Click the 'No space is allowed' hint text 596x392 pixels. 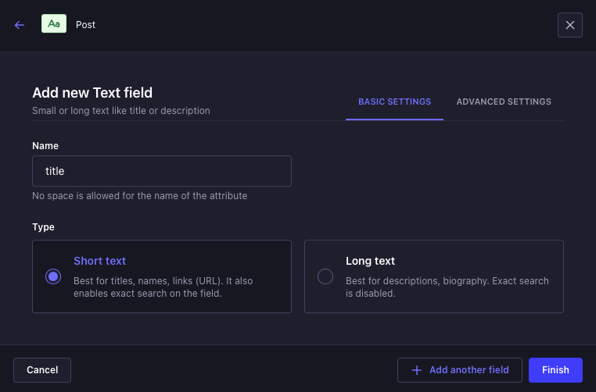[x=139, y=196]
